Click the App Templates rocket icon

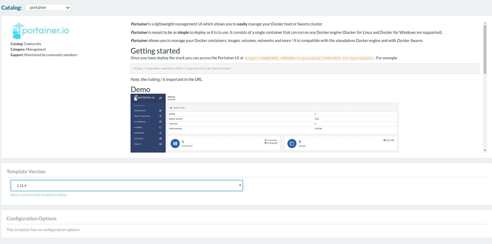(x=160, y=116)
